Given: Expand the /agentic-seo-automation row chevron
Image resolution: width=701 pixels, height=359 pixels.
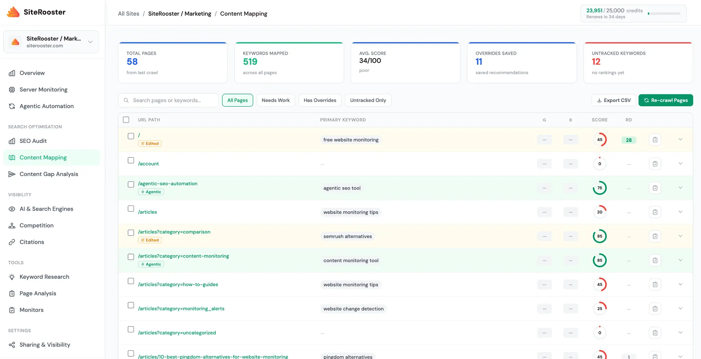Looking at the screenshot, I should [x=680, y=188].
